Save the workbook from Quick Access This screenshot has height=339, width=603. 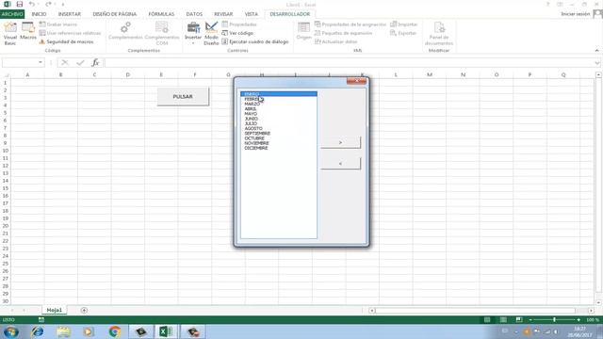(x=19, y=4)
